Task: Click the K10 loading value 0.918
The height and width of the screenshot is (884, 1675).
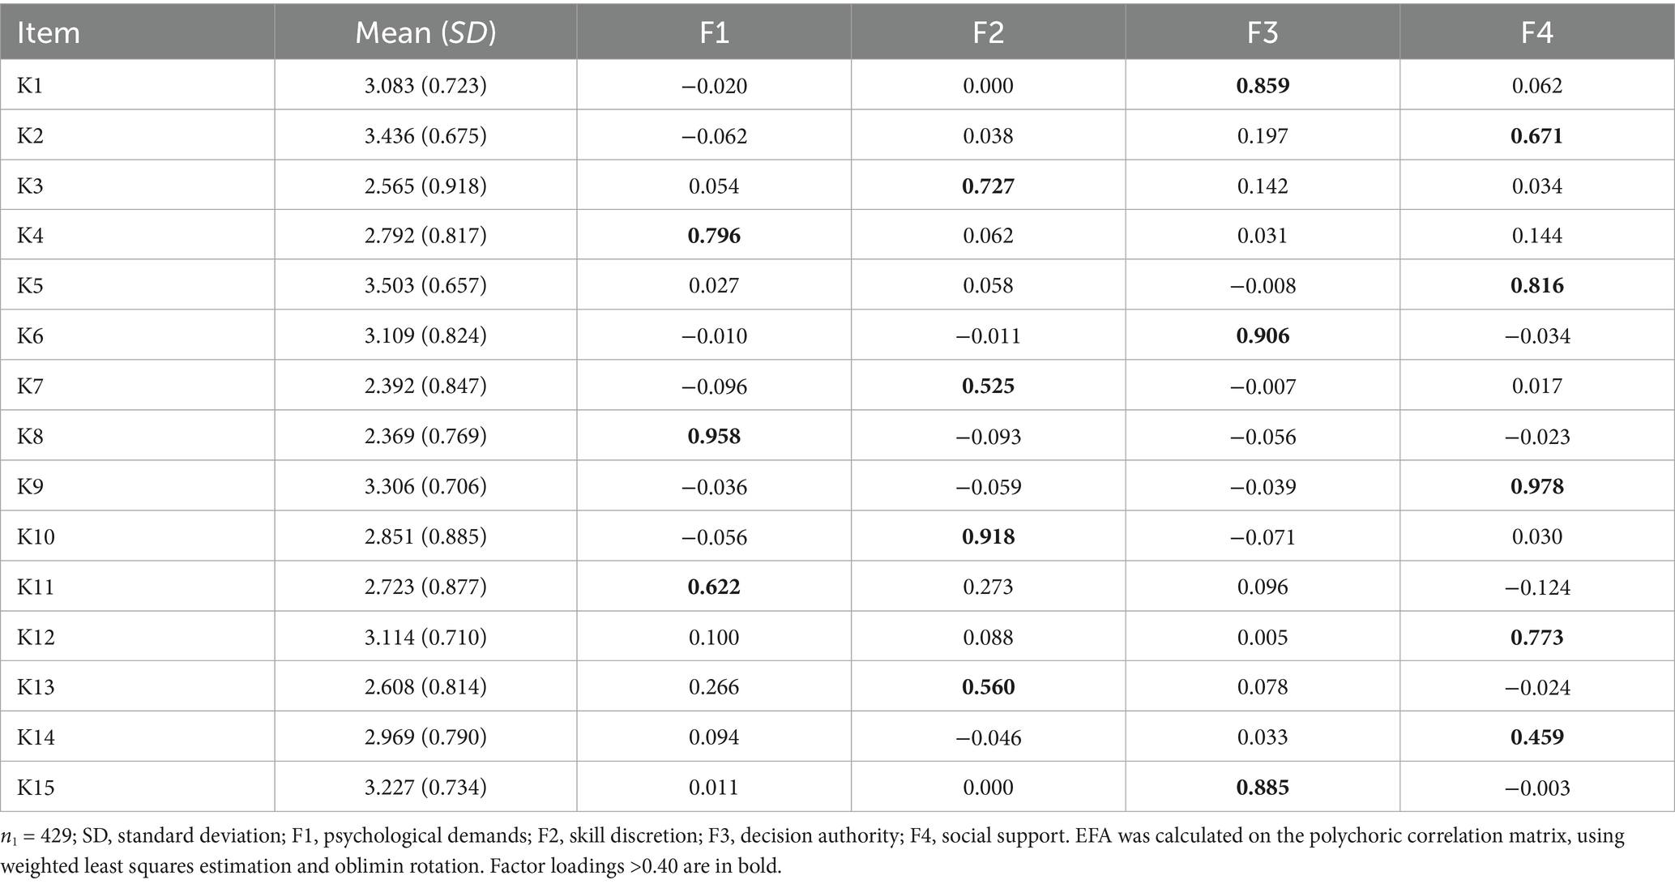Action: coord(988,537)
